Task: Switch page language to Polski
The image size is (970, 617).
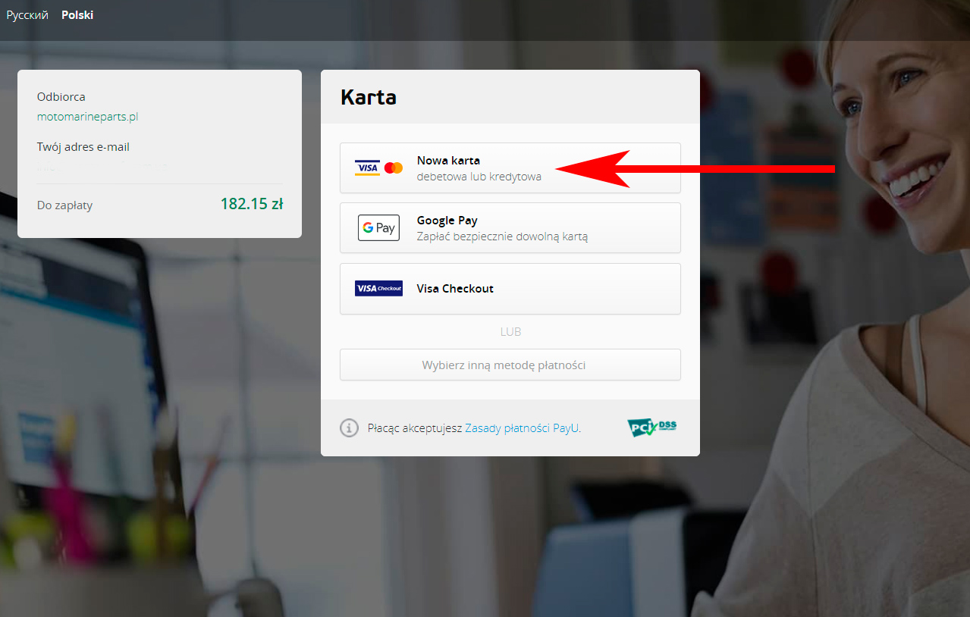Action: pos(77,15)
